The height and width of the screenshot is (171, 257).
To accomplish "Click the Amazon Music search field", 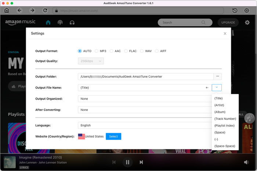I will pos(185,22).
